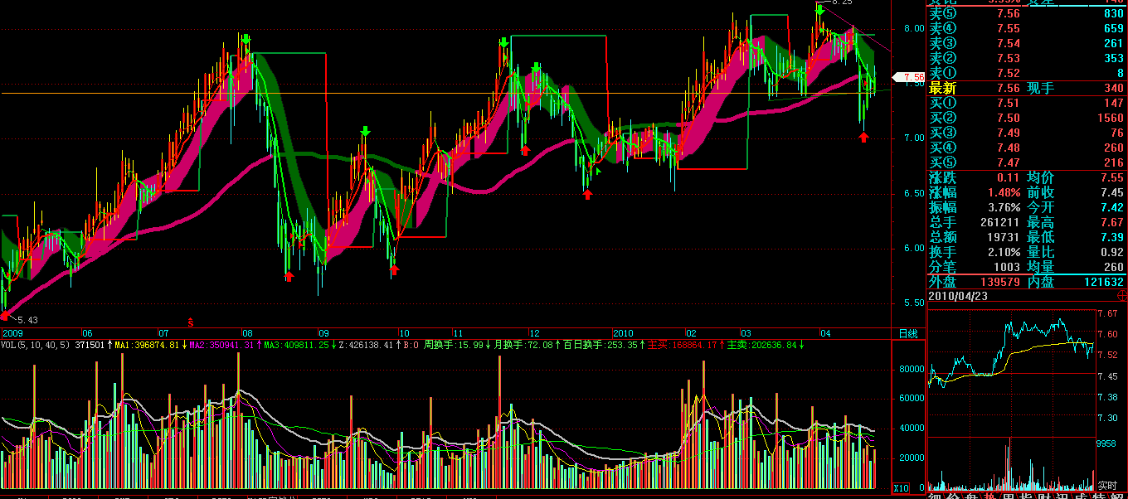
Task: Click the 买② bid volume 1560
Action: tap(1110, 118)
